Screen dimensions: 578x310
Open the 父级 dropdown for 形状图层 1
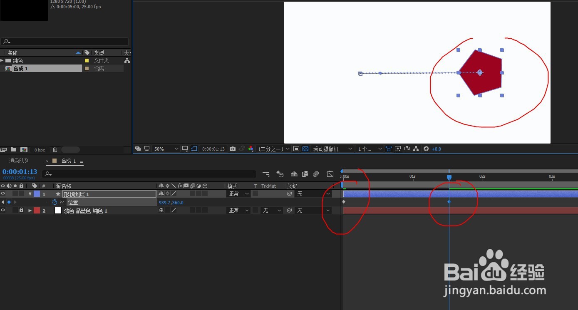(313, 194)
